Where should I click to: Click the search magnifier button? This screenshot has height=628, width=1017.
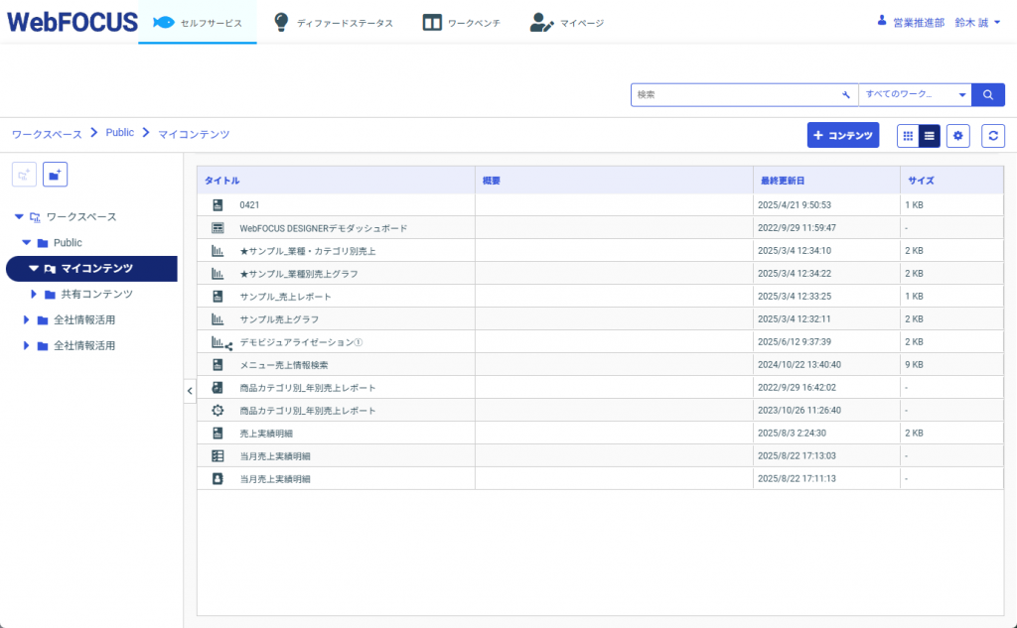click(988, 94)
